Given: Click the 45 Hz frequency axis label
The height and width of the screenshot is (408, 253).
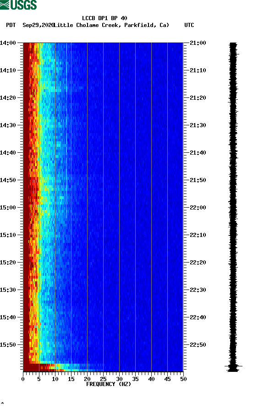Looking at the screenshot, I should click(167, 379).
